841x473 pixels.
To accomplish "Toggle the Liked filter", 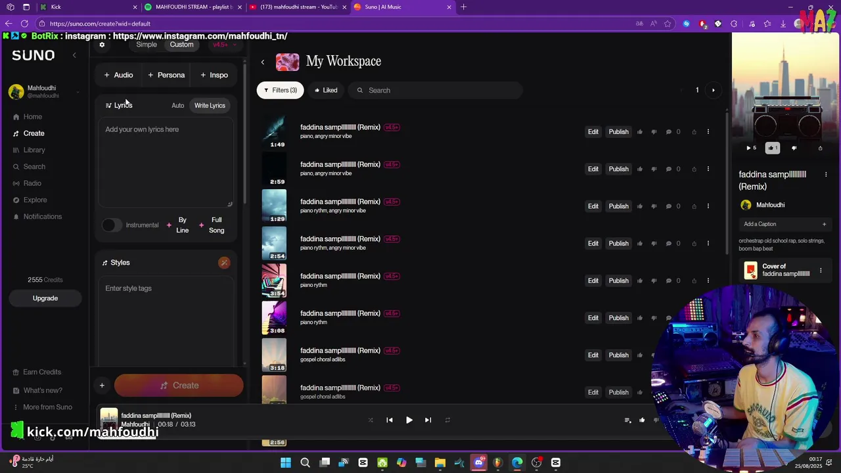I will [x=326, y=91].
